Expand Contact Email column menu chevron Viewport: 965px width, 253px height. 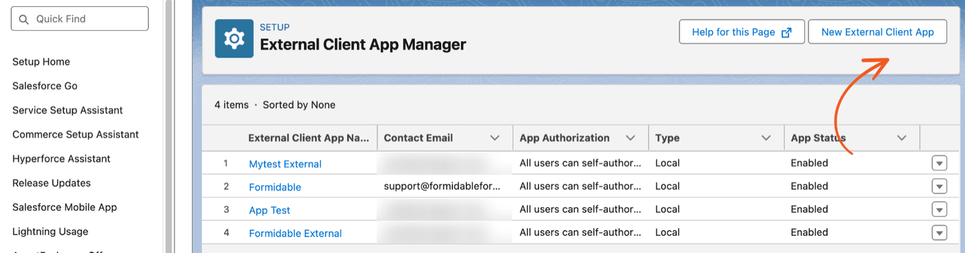click(494, 137)
